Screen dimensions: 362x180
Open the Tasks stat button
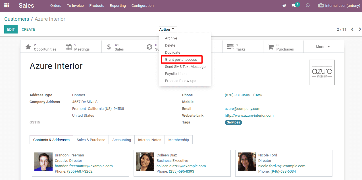click(243, 47)
